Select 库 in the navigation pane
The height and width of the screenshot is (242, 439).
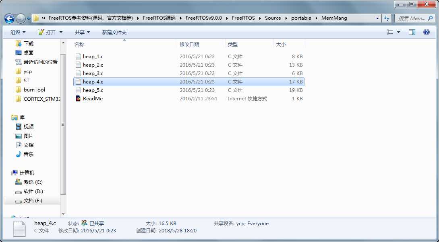[18, 118]
